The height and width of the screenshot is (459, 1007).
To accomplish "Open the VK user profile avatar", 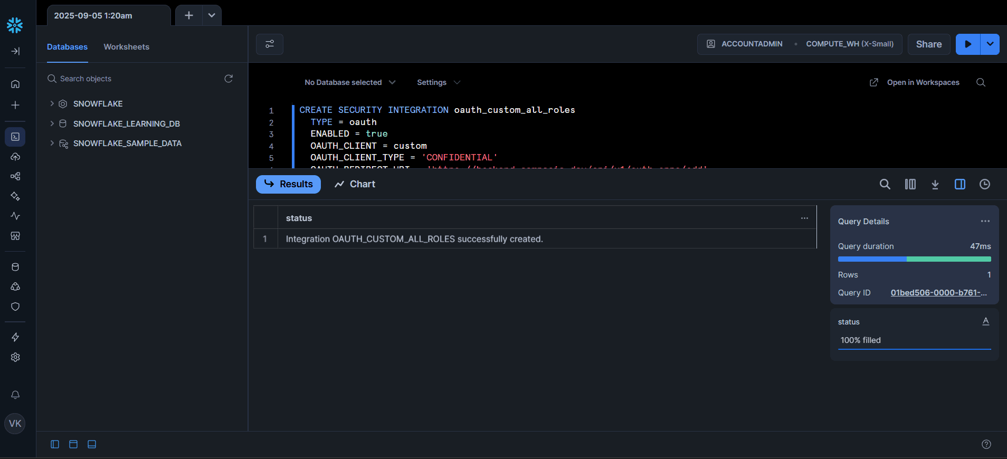I will (x=15, y=424).
